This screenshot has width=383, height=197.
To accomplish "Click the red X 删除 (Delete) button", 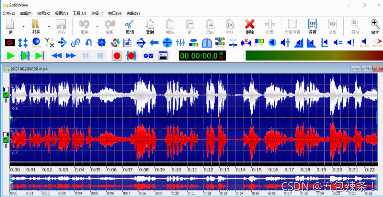I will click(x=250, y=26).
